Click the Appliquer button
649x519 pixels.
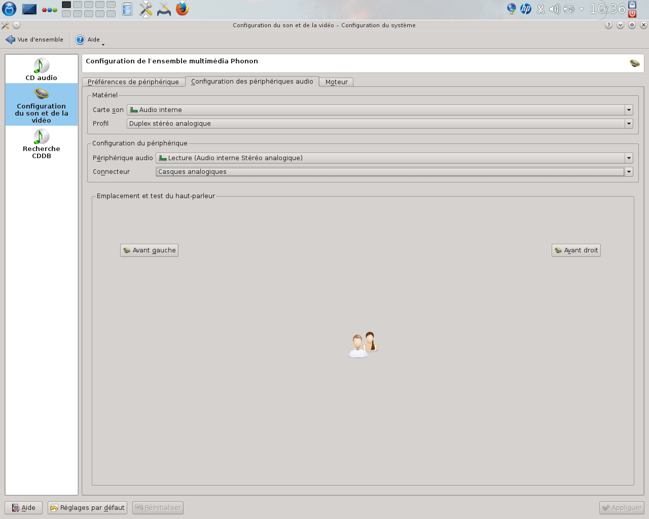622,508
